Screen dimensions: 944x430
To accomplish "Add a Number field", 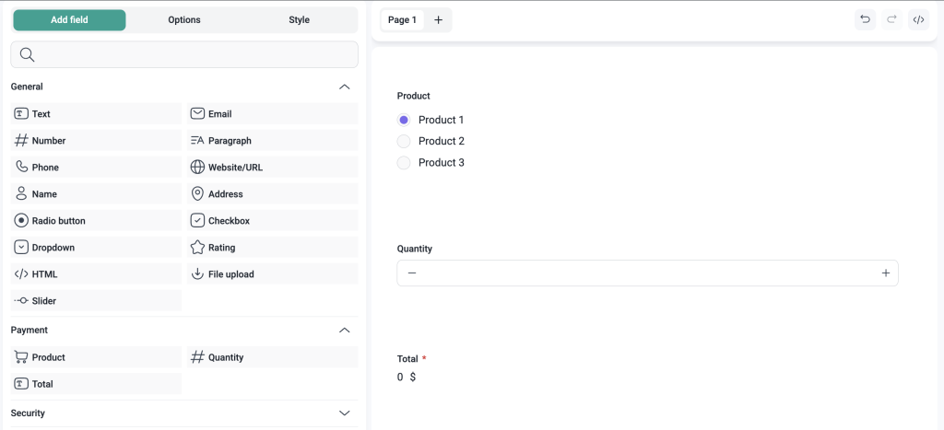I will [x=96, y=141].
